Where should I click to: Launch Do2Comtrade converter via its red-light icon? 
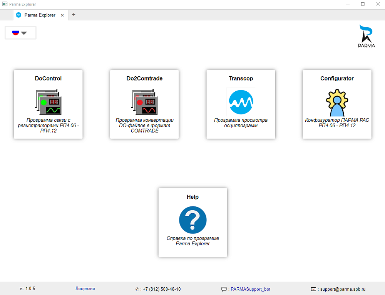click(x=144, y=102)
